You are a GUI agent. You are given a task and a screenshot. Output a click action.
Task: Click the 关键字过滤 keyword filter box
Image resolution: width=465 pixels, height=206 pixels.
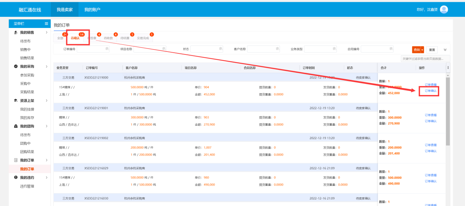[425, 59]
